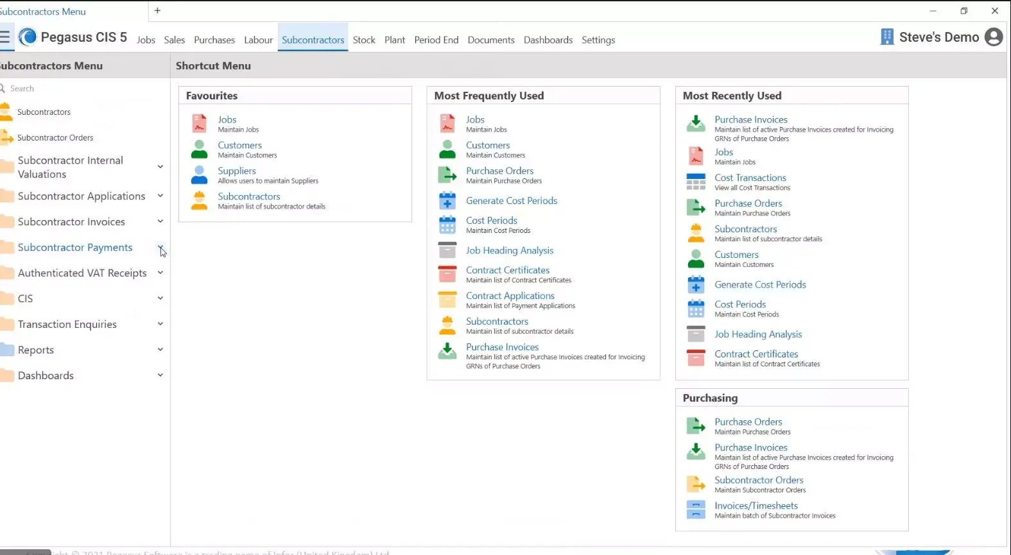The height and width of the screenshot is (555, 1011).
Task: Click the Purchase Invoices icon in Most Frequently Used
Action: (447, 351)
